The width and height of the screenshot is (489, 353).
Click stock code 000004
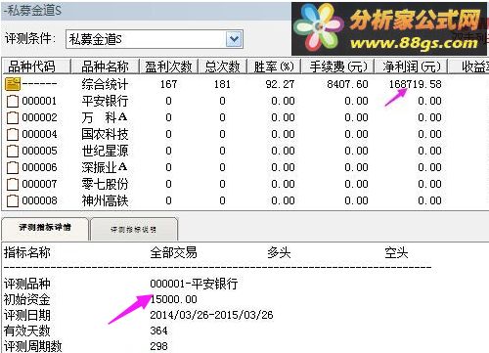pos(39,134)
